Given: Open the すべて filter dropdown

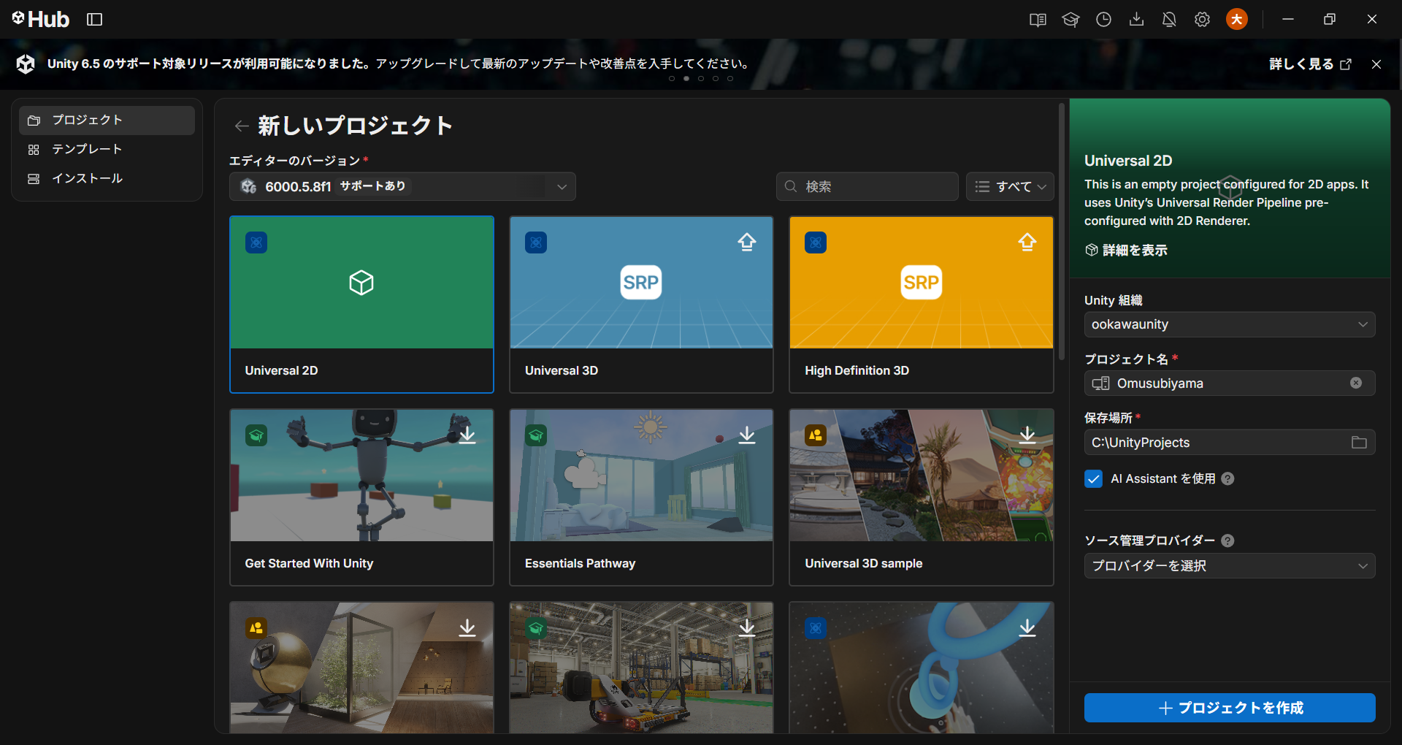Looking at the screenshot, I should 1010,186.
